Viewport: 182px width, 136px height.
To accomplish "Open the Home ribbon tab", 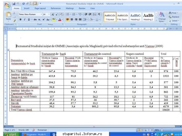I will pyautogui.click(x=17, y=8).
